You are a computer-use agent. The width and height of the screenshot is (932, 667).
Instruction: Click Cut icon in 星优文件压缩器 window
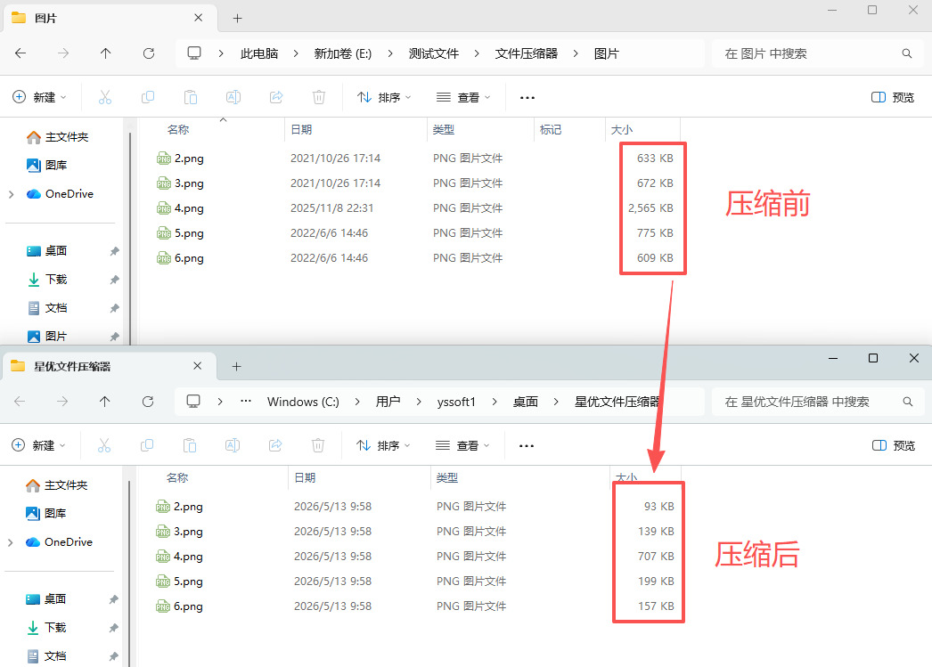pyautogui.click(x=104, y=445)
